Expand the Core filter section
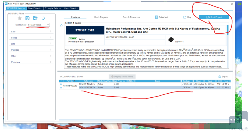The width and height of the screenshot is (250, 133). click(x=31, y=31)
